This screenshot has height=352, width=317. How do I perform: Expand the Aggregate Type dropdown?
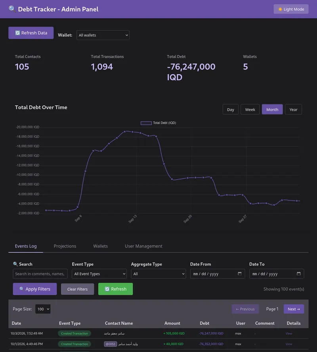click(158, 274)
